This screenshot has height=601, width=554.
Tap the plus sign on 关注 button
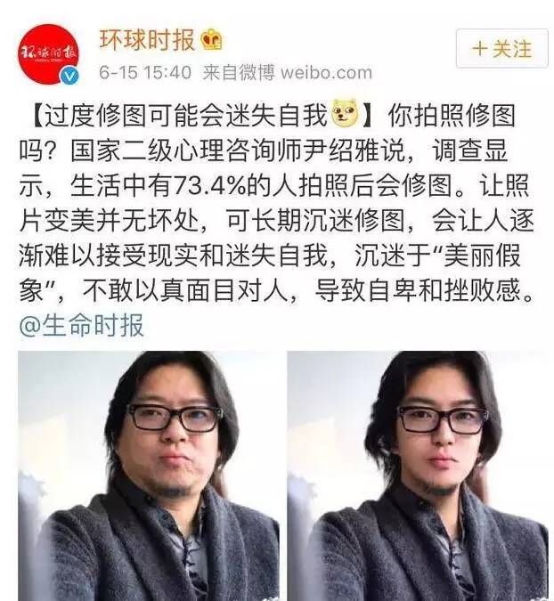[480, 50]
